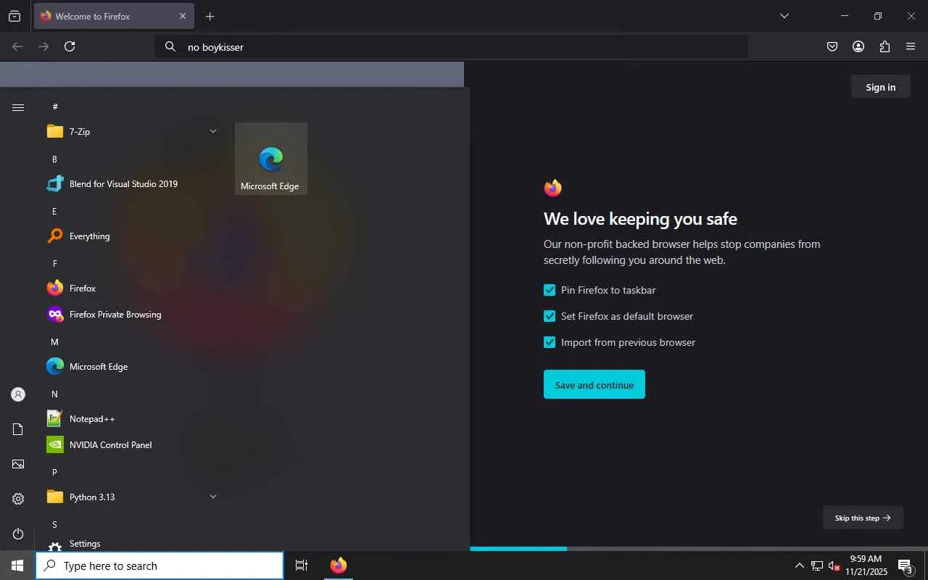Jump to the N letter section header
This screenshot has width=928, height=580.
54,394
